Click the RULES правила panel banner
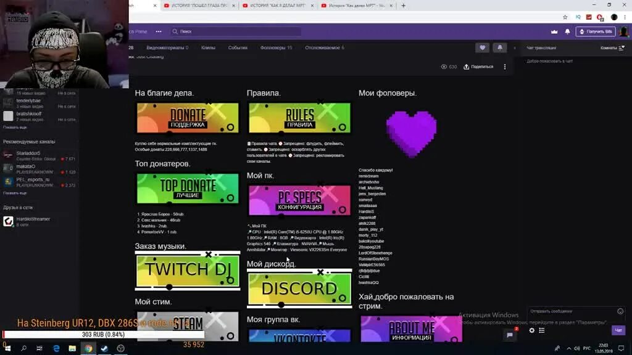Screen dimensions: 632x355 point(299,118)
